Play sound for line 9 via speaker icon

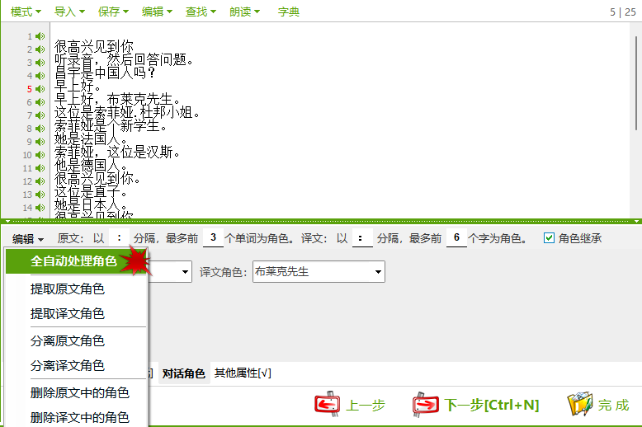40,142
